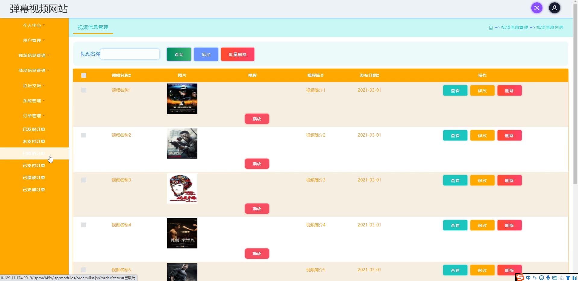
Task: Toggle punctuation mode in IME bar
Action: (x=535, y=278)
